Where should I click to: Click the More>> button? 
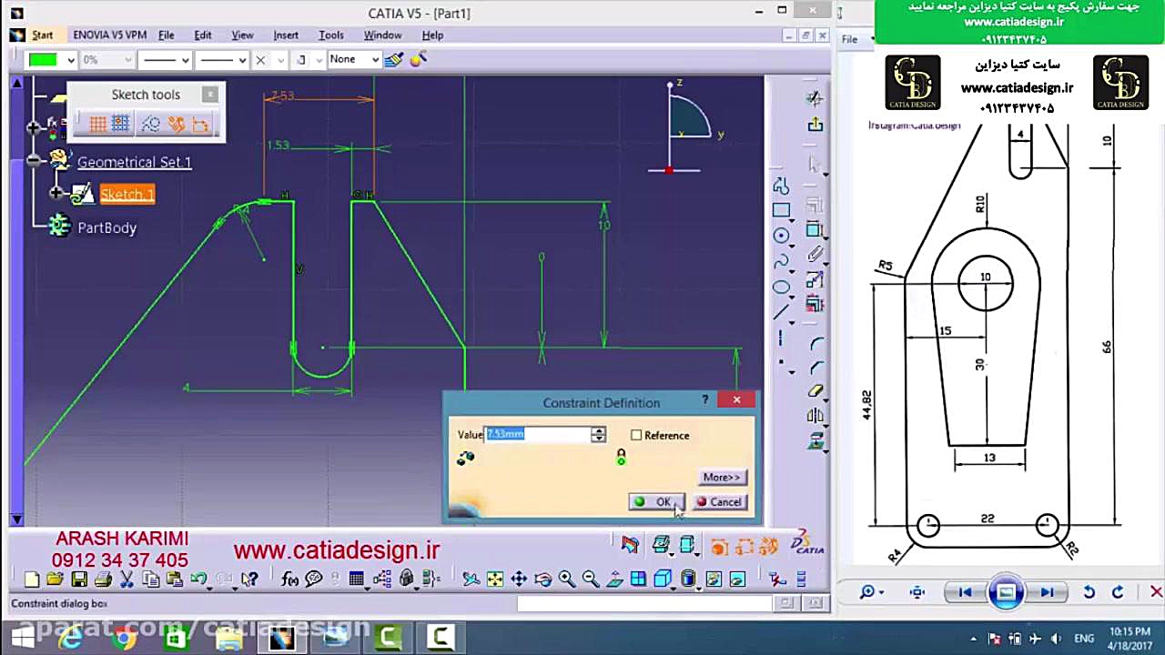(722, 478)
